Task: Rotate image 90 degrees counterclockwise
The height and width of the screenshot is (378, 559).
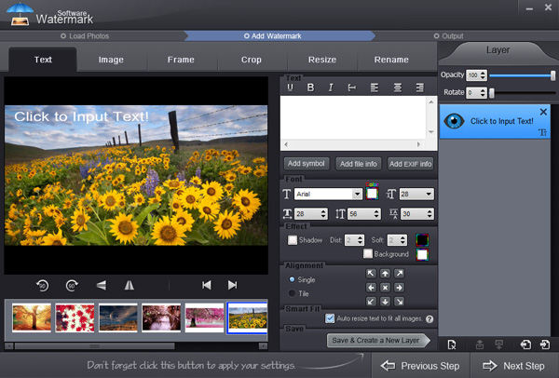Action: tap(43, 285)
